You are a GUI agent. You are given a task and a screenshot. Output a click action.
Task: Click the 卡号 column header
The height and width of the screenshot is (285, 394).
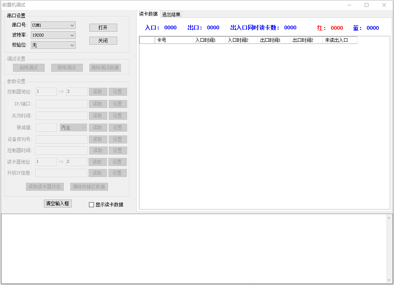click(x=174, y=40)
